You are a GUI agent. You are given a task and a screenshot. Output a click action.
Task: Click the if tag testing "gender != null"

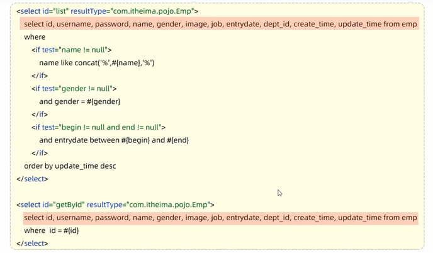point(74,89)
